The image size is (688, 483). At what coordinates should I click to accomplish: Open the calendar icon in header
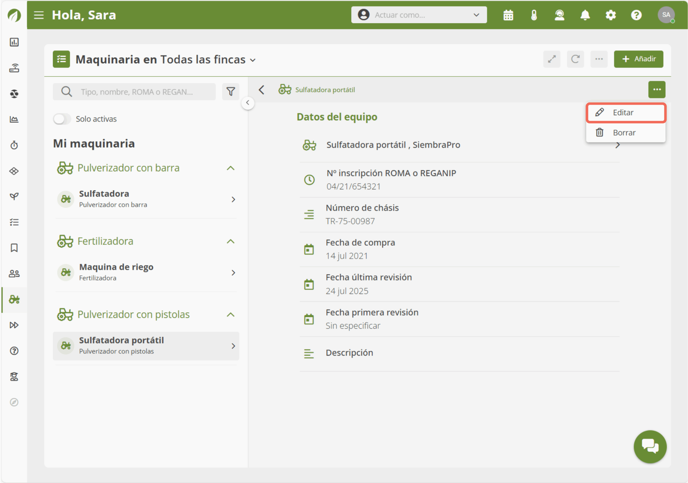coord(508,15)
